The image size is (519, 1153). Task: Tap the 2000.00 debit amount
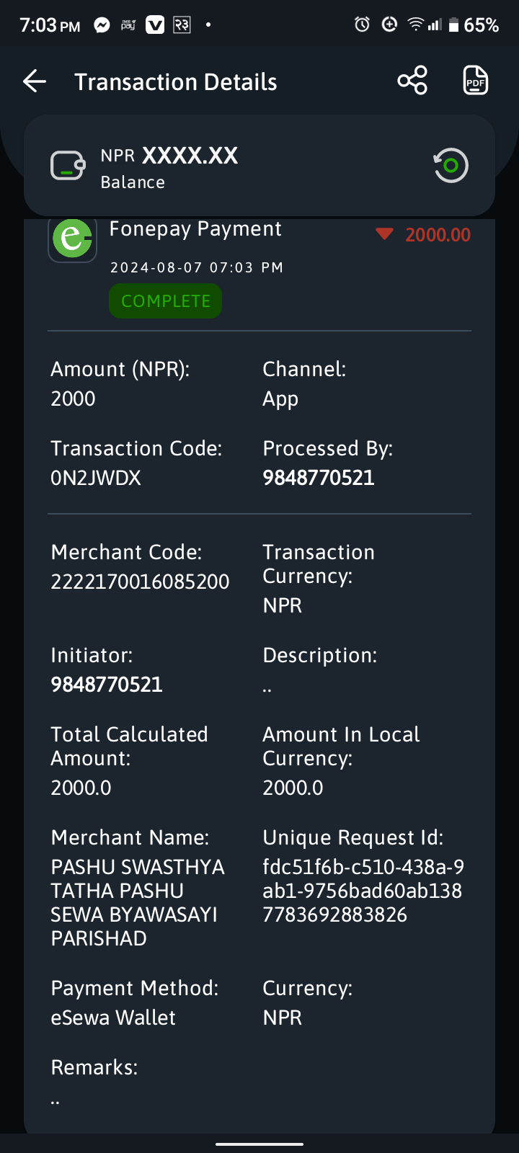[x=438, y=235]
